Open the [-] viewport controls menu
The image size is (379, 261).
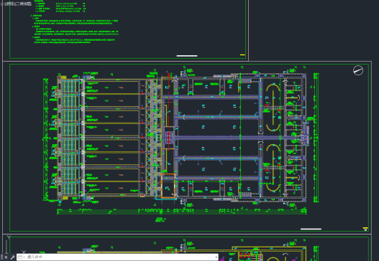[2, 4]
